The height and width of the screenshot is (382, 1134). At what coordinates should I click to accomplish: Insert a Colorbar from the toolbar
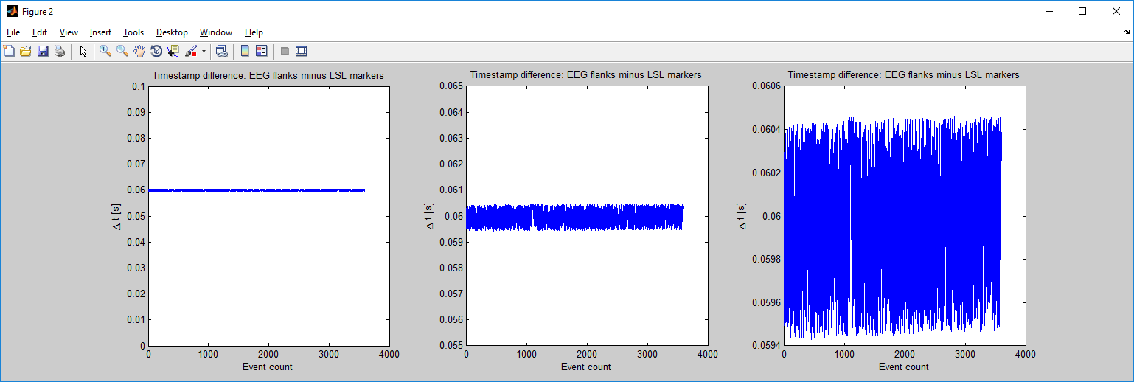click(245, 51)
